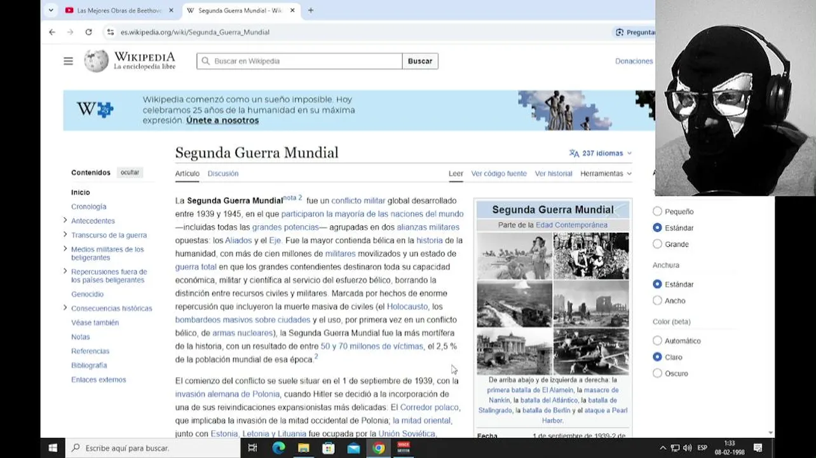Open the Wikipedia main menu hamburger icon
The height and width of the screenshot is (458, 816).
(68, 61)
